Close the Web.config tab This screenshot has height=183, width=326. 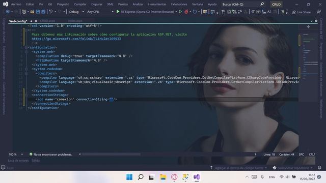[36, 21]
